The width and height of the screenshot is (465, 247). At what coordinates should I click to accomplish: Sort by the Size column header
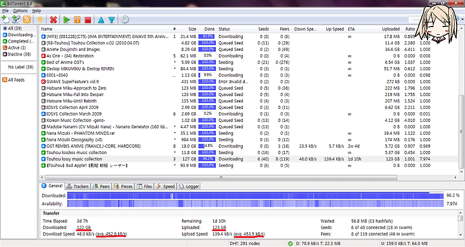188,29
